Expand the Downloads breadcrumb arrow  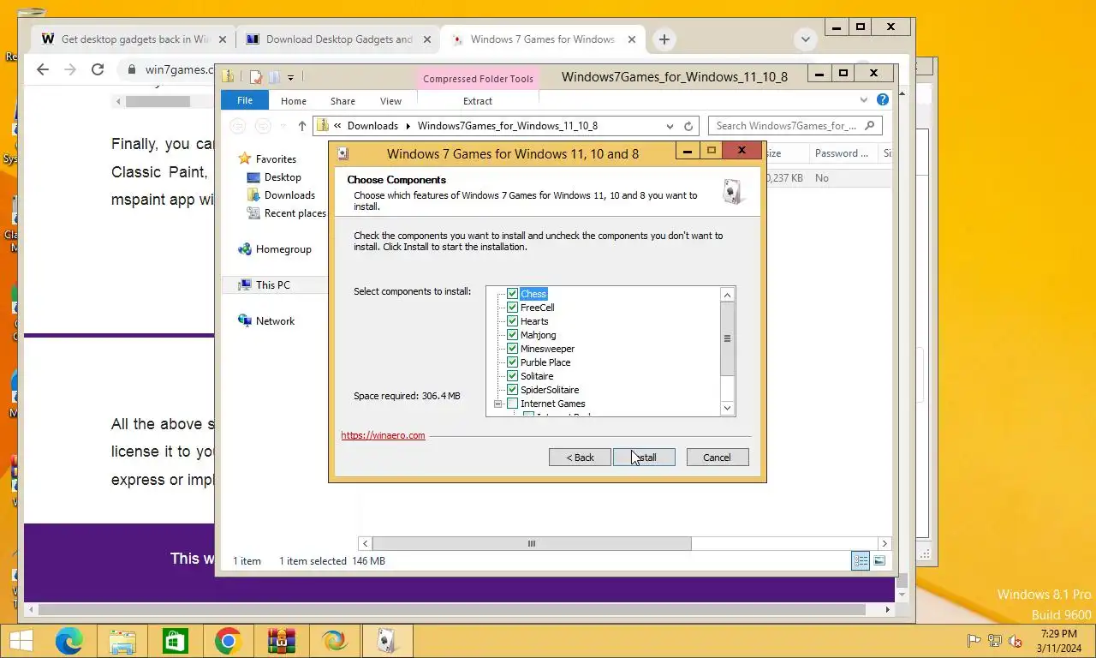click(408, 126)
